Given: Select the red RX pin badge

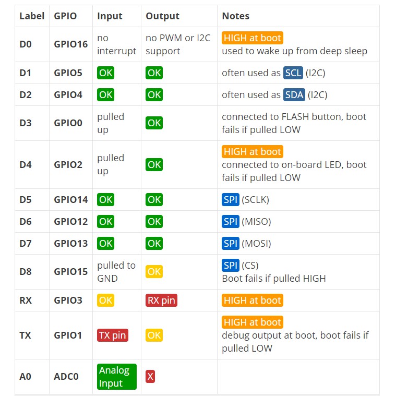Looking at the screenshot, I should 161,301.
